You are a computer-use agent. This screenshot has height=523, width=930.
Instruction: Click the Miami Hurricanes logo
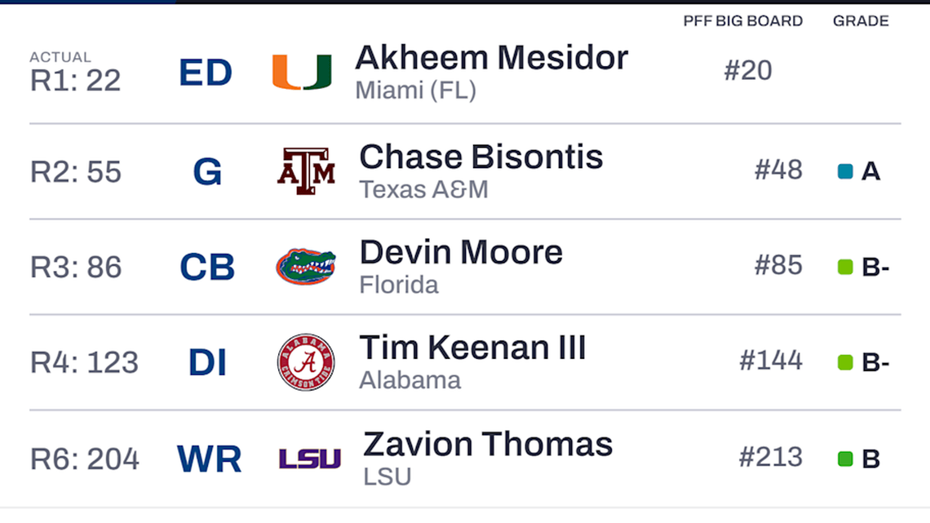(302, 72)
